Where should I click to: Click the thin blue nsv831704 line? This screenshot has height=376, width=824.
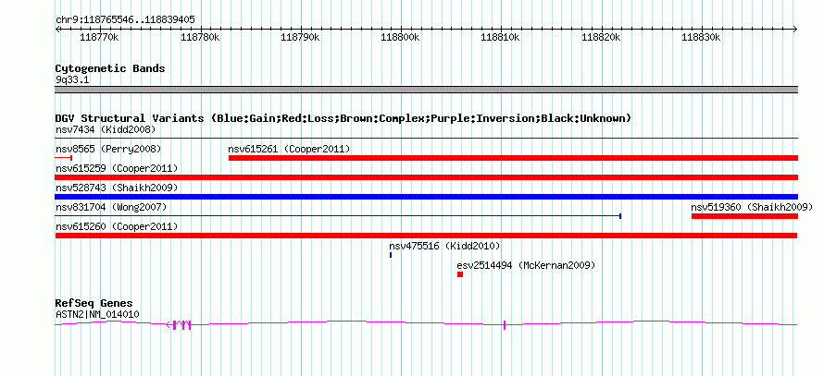pyautogui.click(x=339, y=216)
